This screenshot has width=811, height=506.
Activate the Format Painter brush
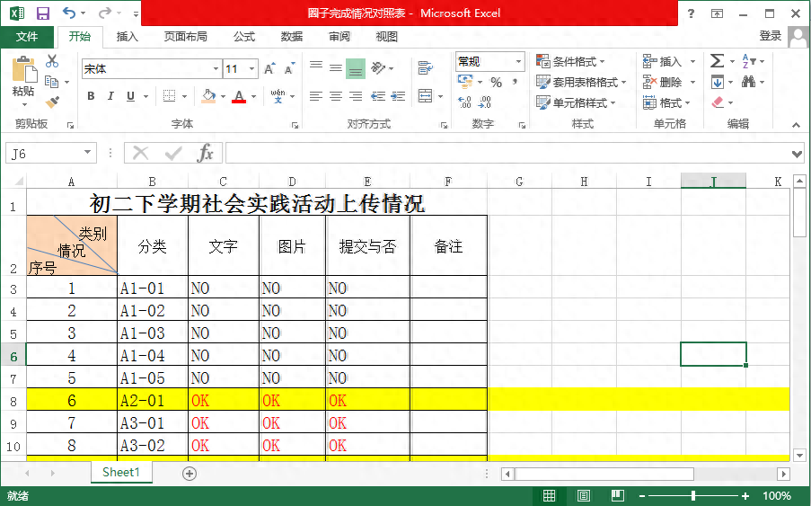(52, 102)
